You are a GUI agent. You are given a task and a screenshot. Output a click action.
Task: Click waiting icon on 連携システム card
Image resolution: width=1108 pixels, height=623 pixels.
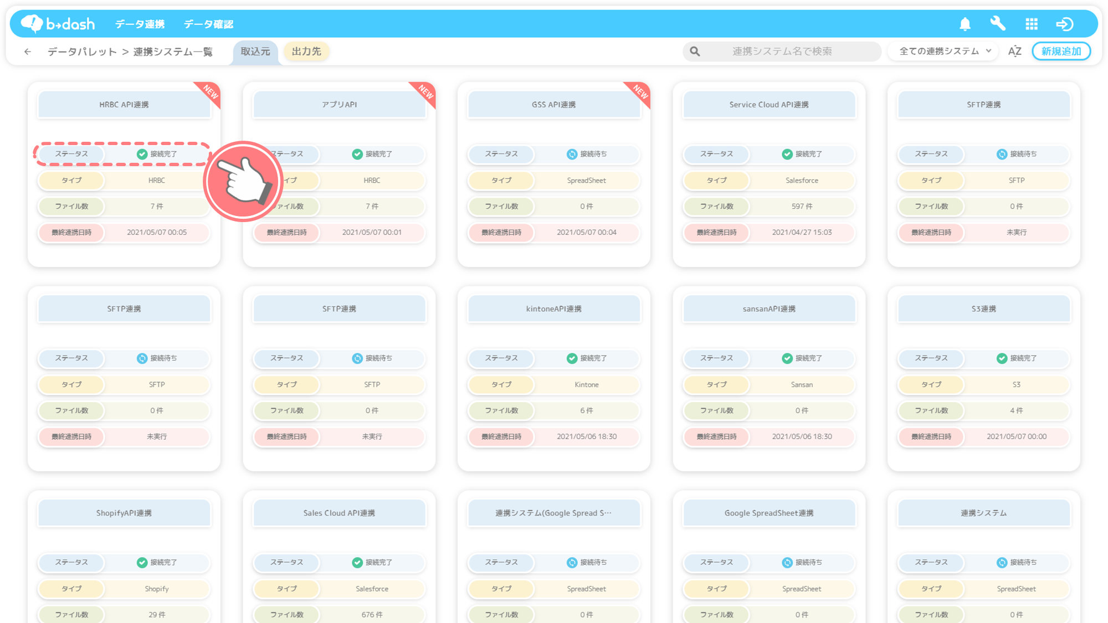pos(1002,563)
